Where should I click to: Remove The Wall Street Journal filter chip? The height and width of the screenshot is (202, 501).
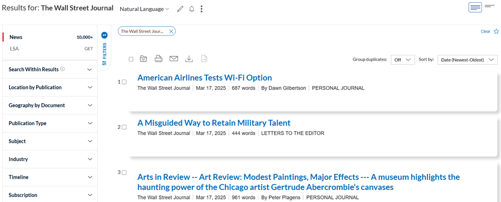[x=171, y=31]
